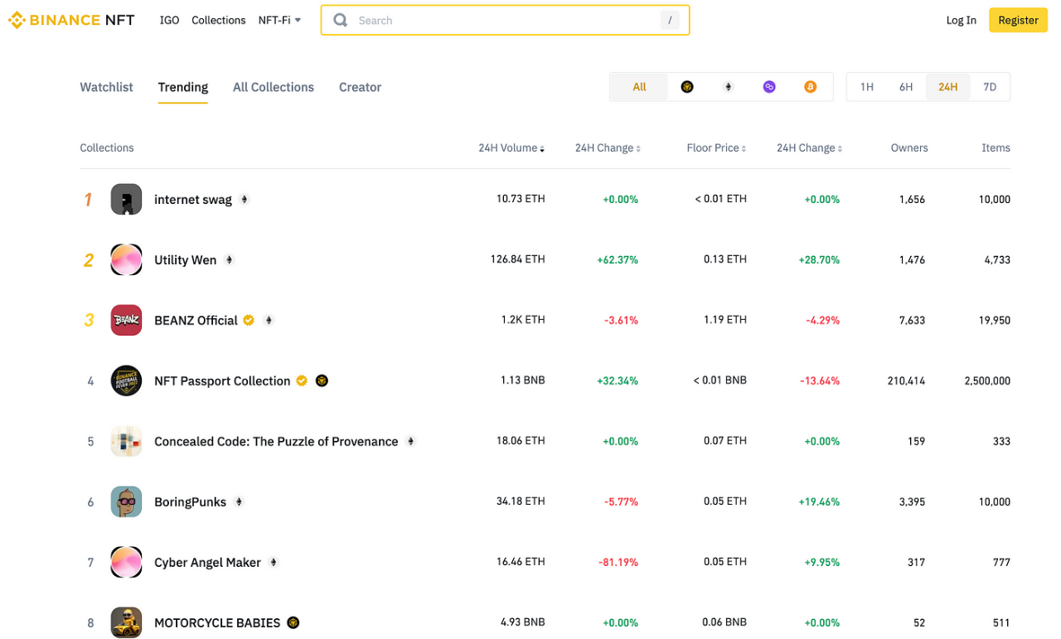Click BEANZ Official verified badge
The image size is (1061, 639).
[249, 320]
